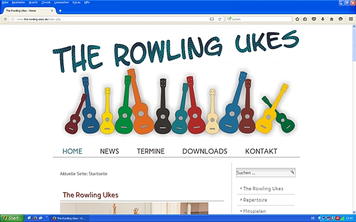This screenshot has width=356, height=222.
Task: Click the Windows Start button
Action: point(12,218)
